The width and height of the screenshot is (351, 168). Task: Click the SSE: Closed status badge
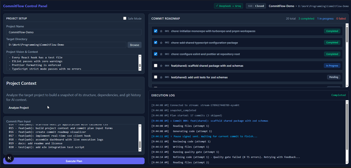coord(256,6)
